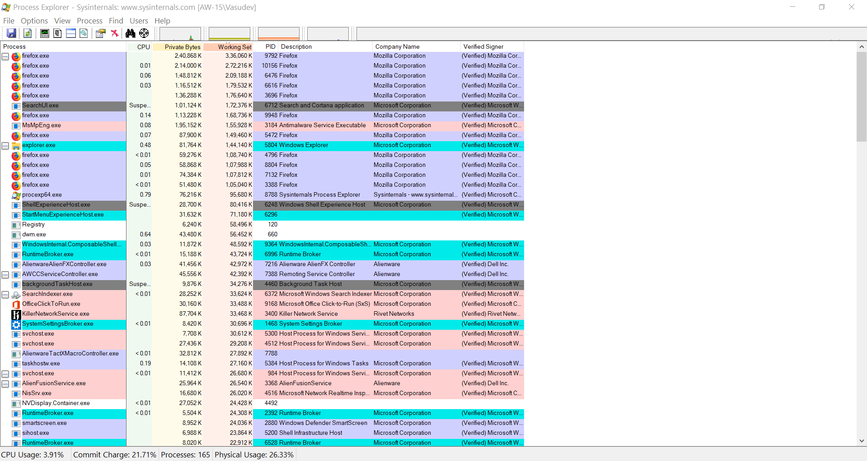This screenshot has height=461, width=867.
Task: Collapse the top firefox.exe process tree
Action: tap(5, 56)
